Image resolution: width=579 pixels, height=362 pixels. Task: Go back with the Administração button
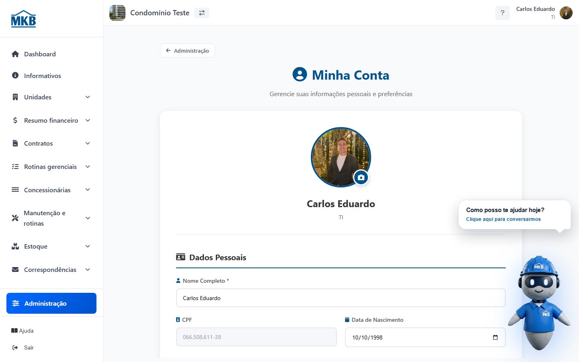pyautogui.click(x=187, y=51)
